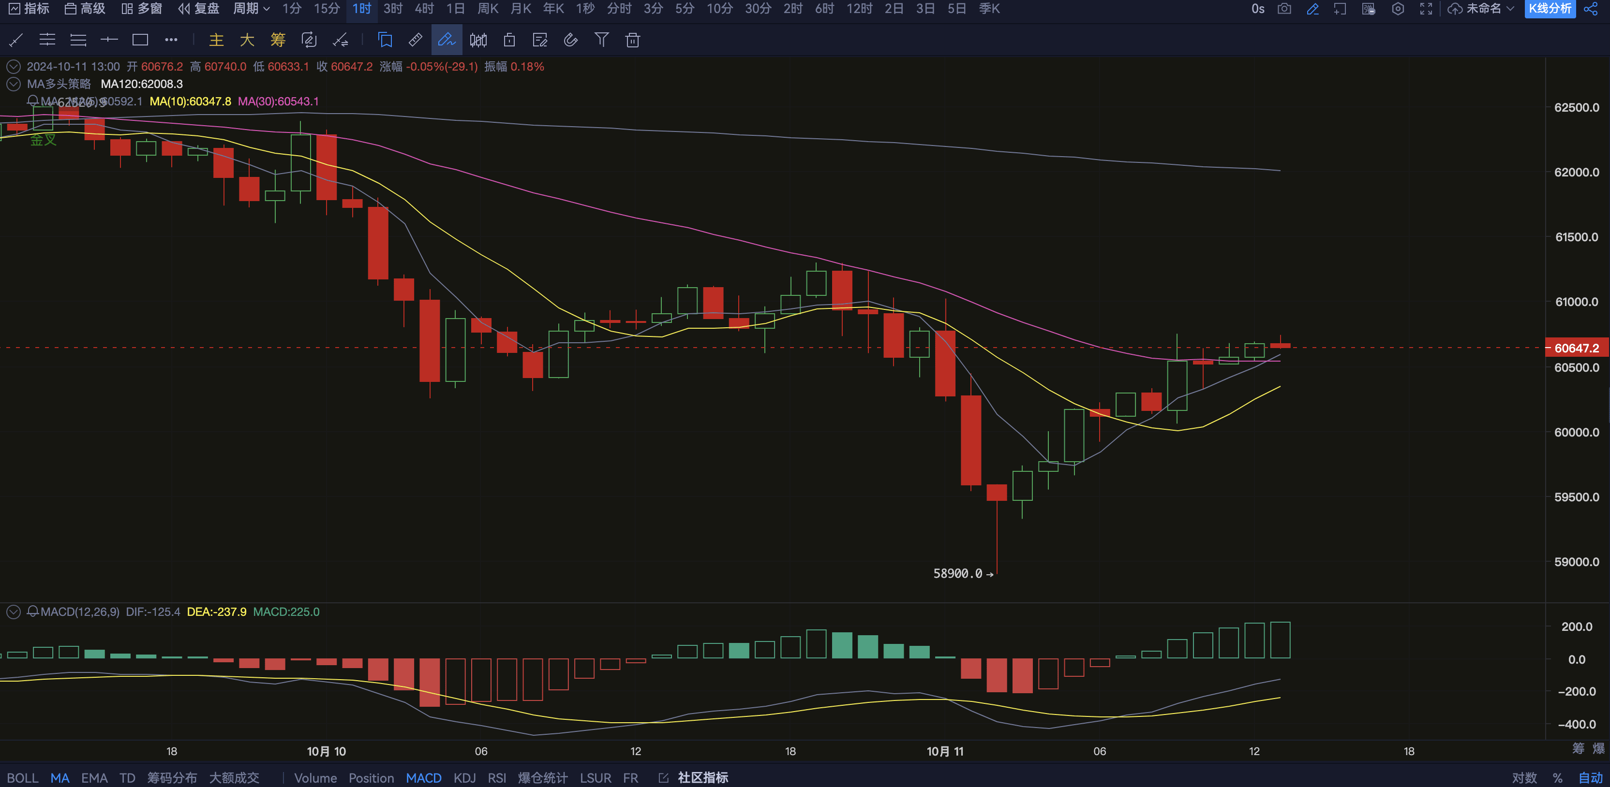
Task: Collapse the MA多头策略 indicator row
Action: point(13,84)
